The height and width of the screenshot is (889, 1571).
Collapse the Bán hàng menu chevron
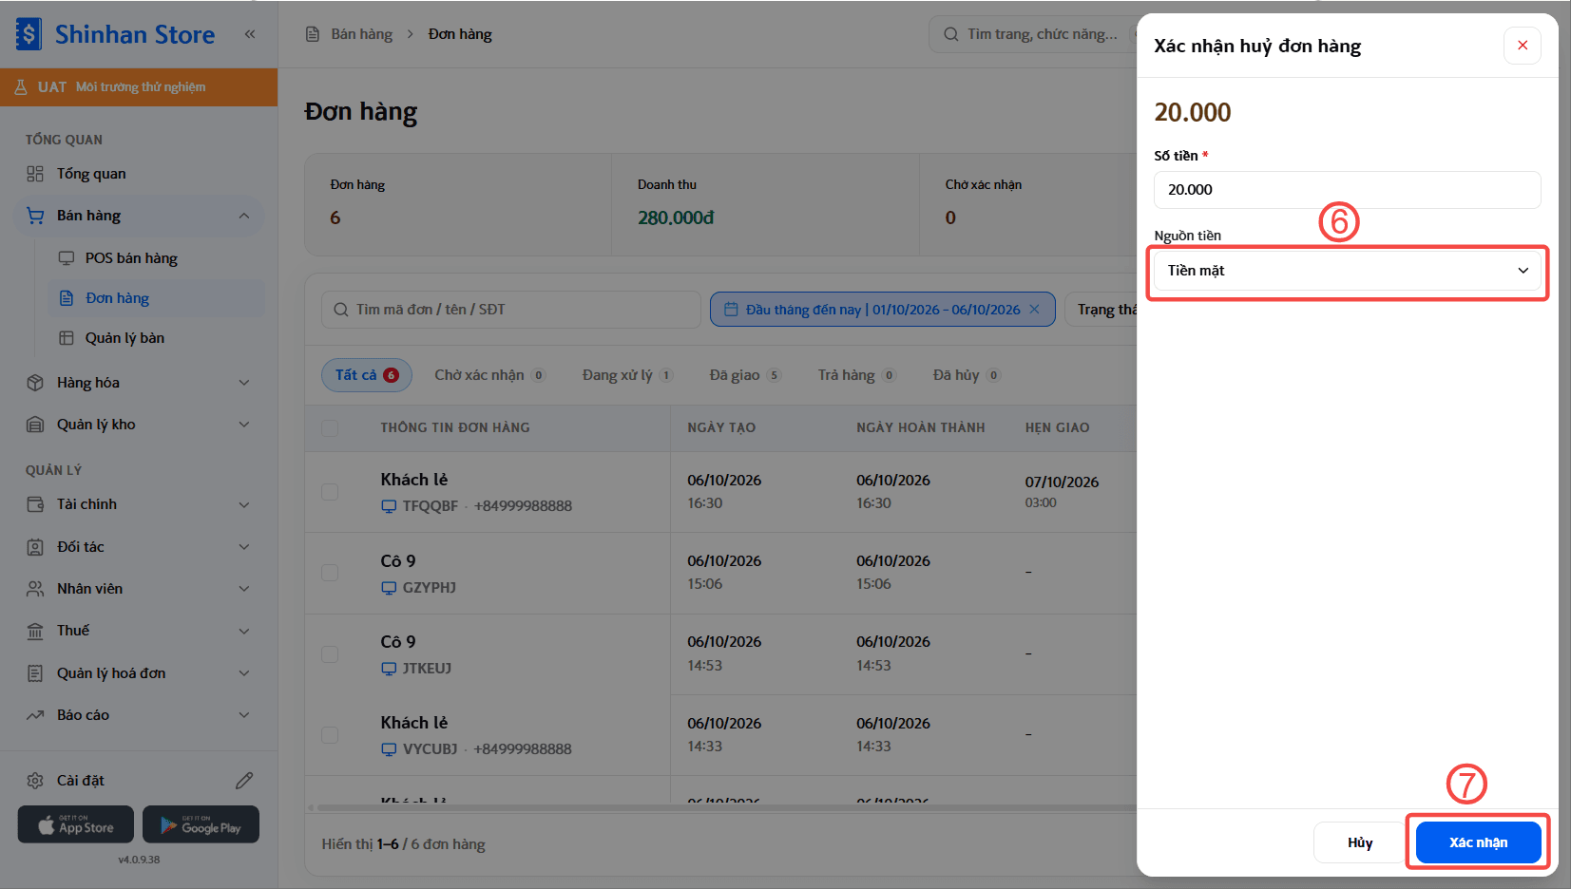(244, 216)
